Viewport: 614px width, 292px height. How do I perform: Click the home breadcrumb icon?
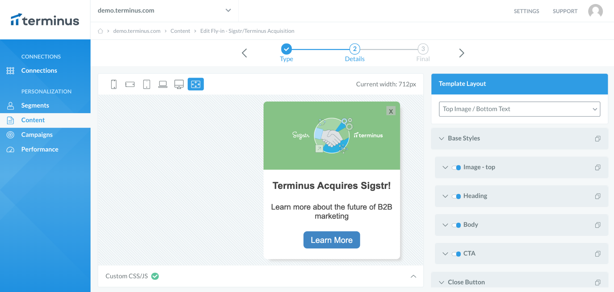point(100,31)
